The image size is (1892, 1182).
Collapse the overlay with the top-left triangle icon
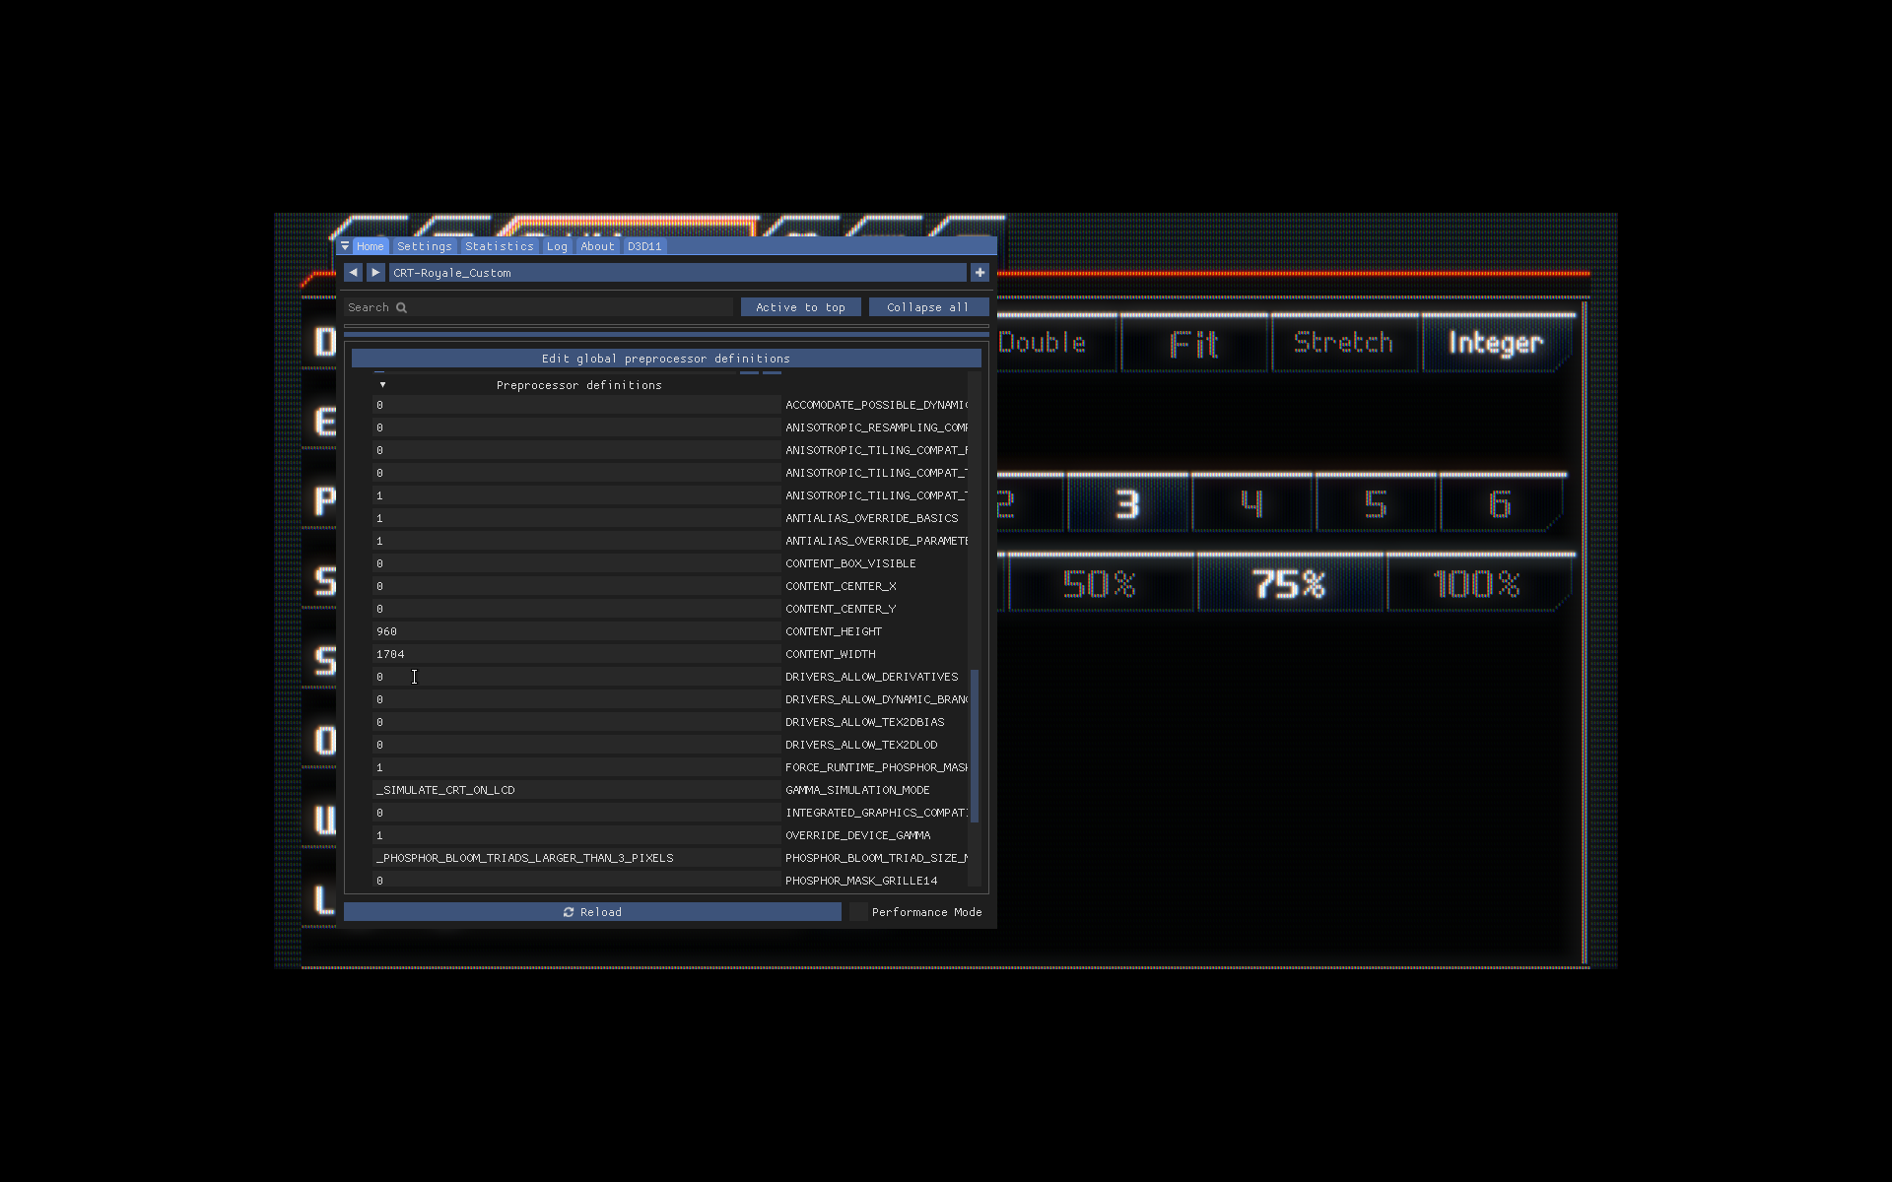pos(345,246)
